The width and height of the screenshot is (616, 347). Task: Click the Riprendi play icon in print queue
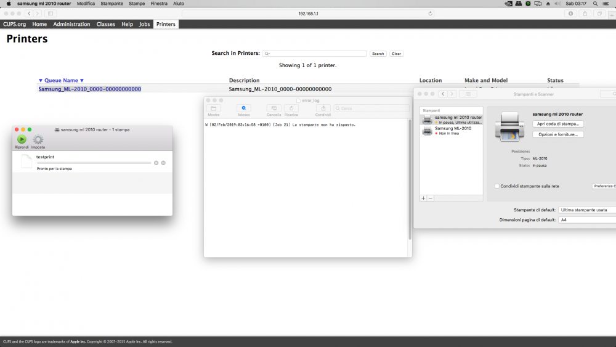[22, 139]
